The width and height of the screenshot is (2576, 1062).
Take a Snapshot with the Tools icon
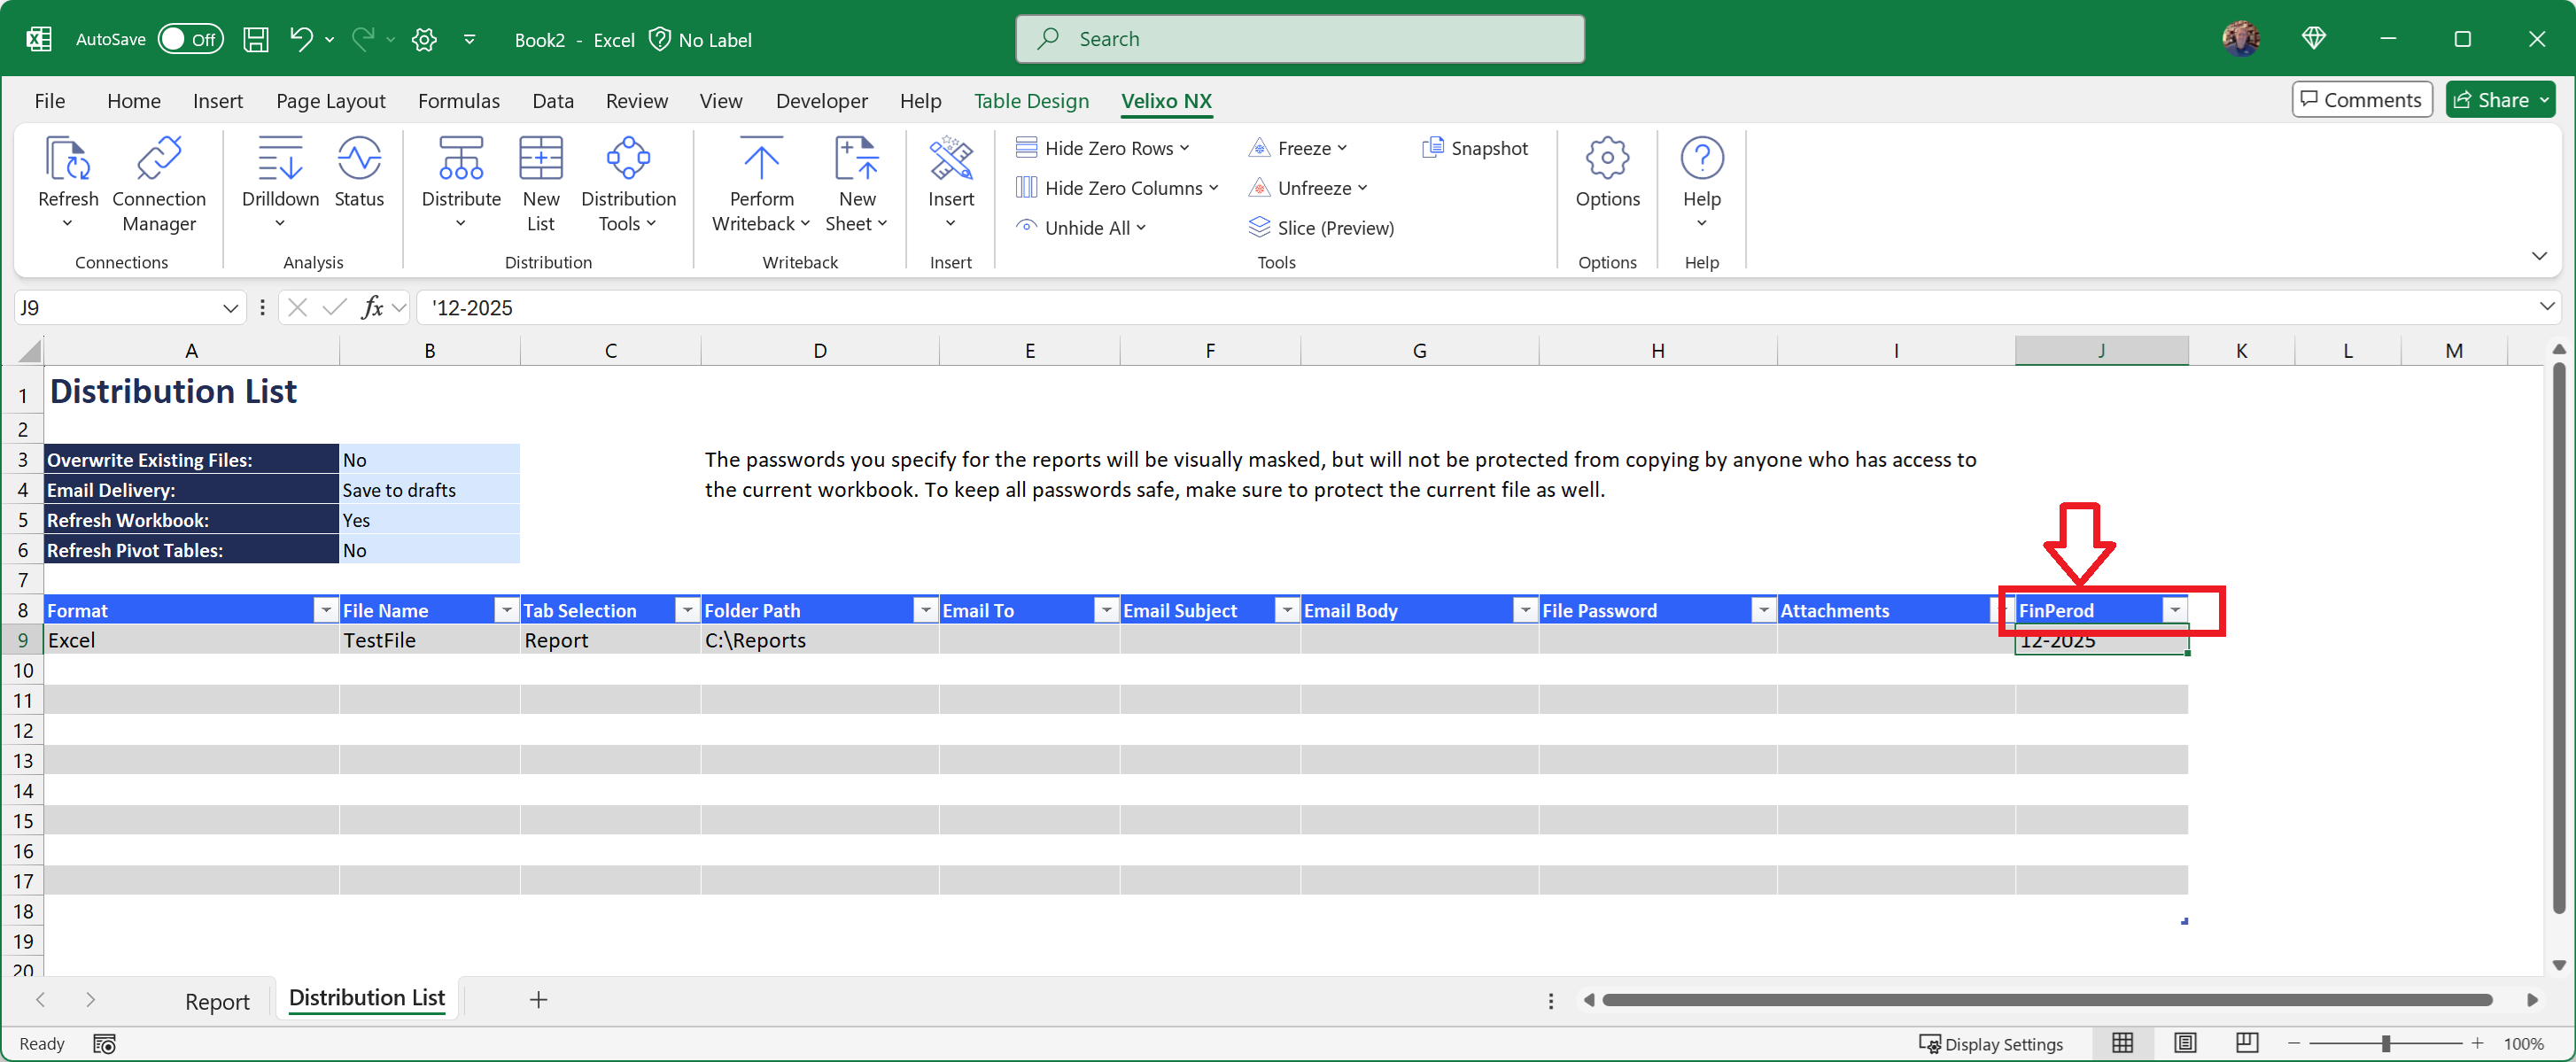point(1475,148)
